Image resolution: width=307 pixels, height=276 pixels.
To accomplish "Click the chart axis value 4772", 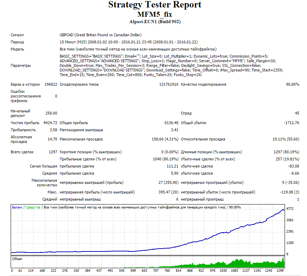I will 290,209.
